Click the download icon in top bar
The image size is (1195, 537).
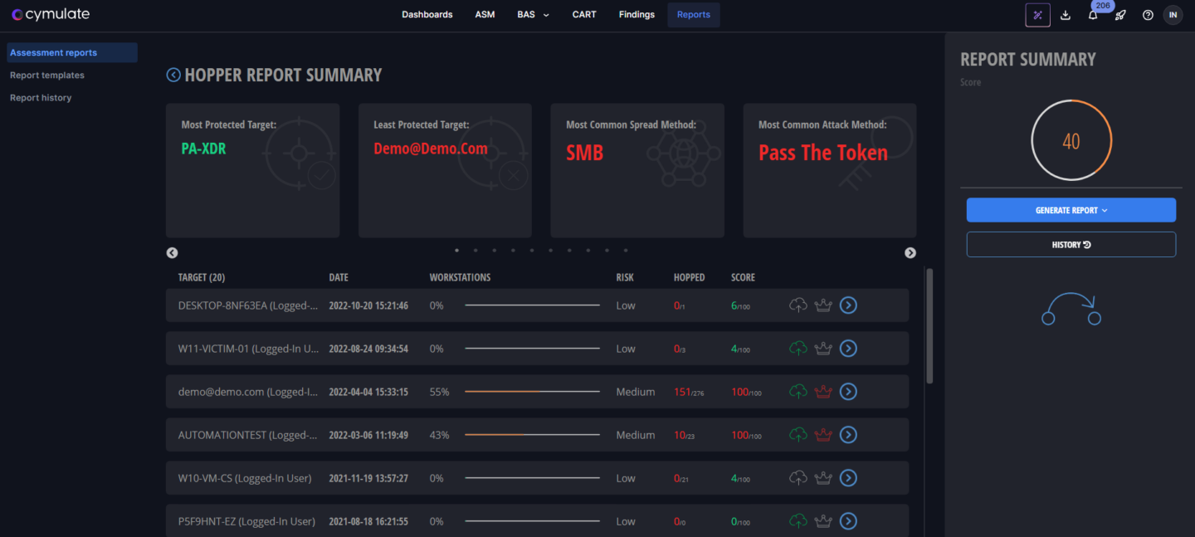[x=1066, y=15]
